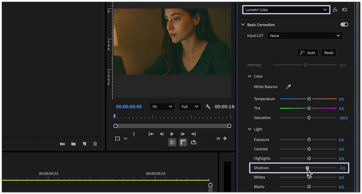Click the dotted-square transform icon
362x194 pixels.
coord(117,138)
